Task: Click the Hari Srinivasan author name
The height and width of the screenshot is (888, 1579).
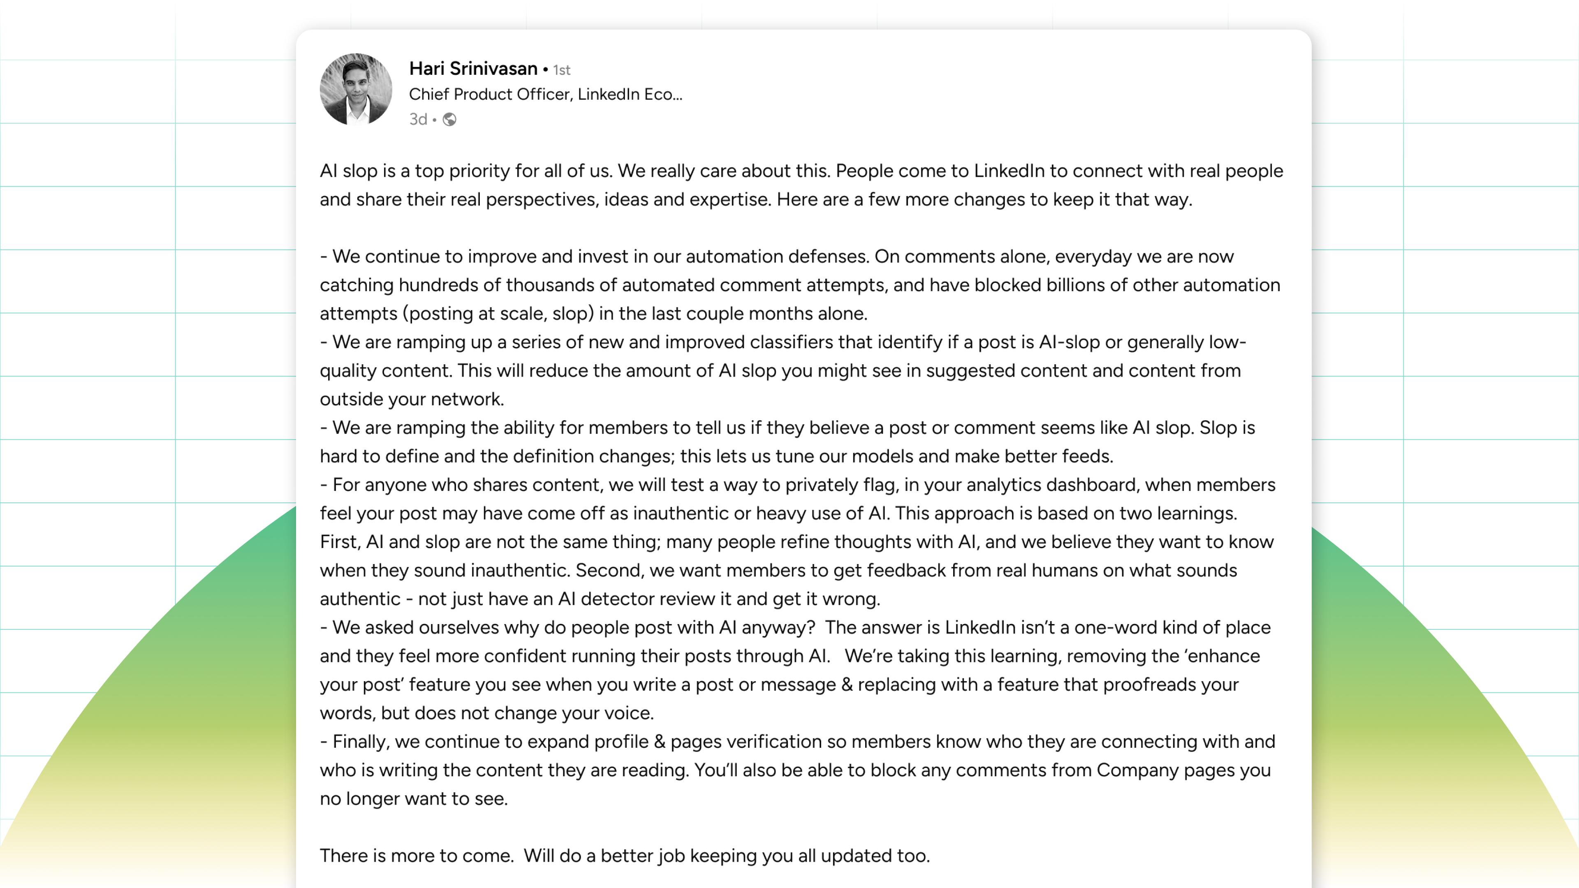Action: 473,69
